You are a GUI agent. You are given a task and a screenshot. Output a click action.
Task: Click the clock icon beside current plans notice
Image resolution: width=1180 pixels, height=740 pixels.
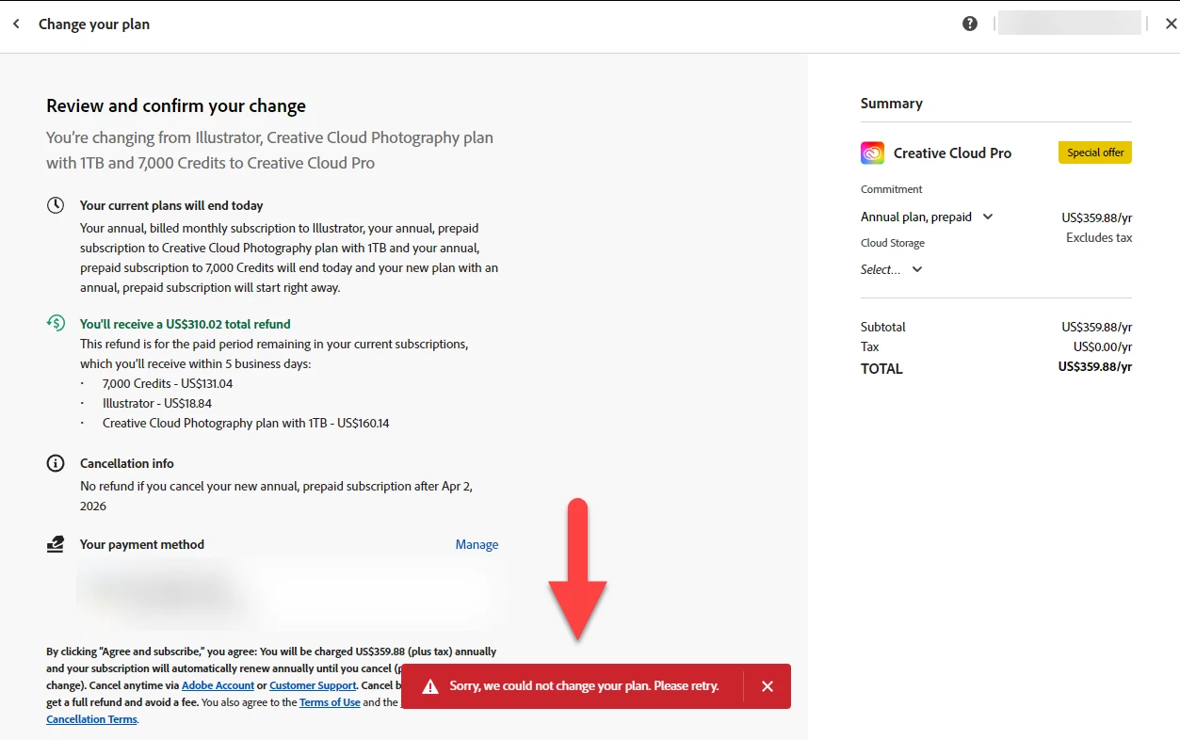56,205
